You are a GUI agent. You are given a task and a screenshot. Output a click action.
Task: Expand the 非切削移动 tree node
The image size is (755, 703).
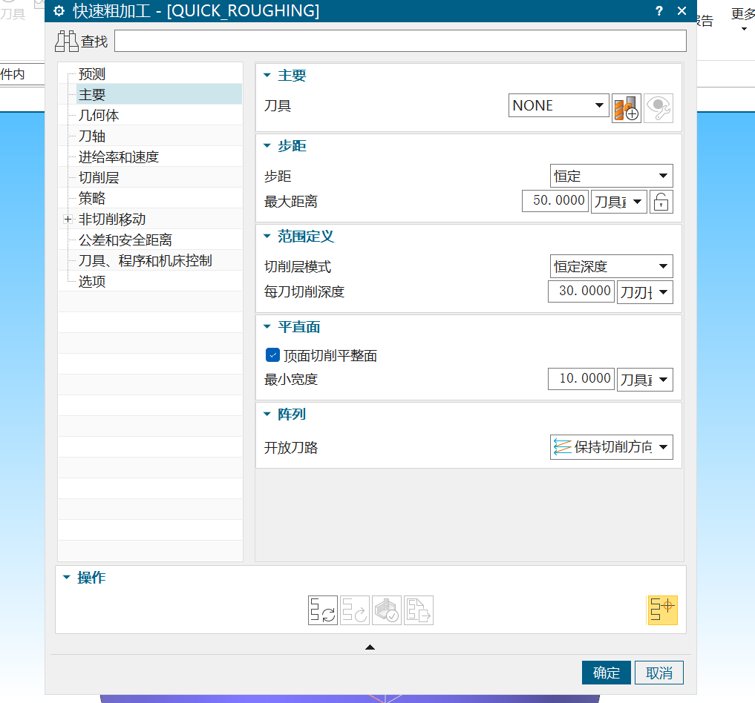(68, 220)
